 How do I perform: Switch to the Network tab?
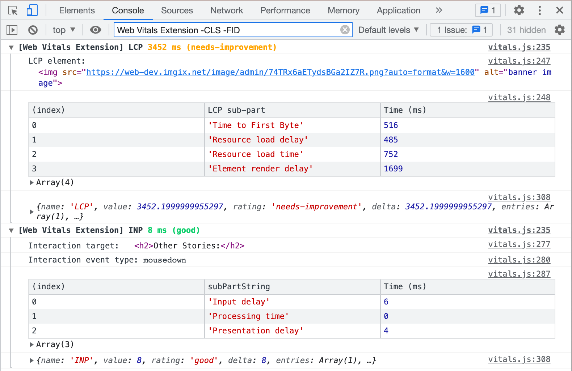click(227, 10)
